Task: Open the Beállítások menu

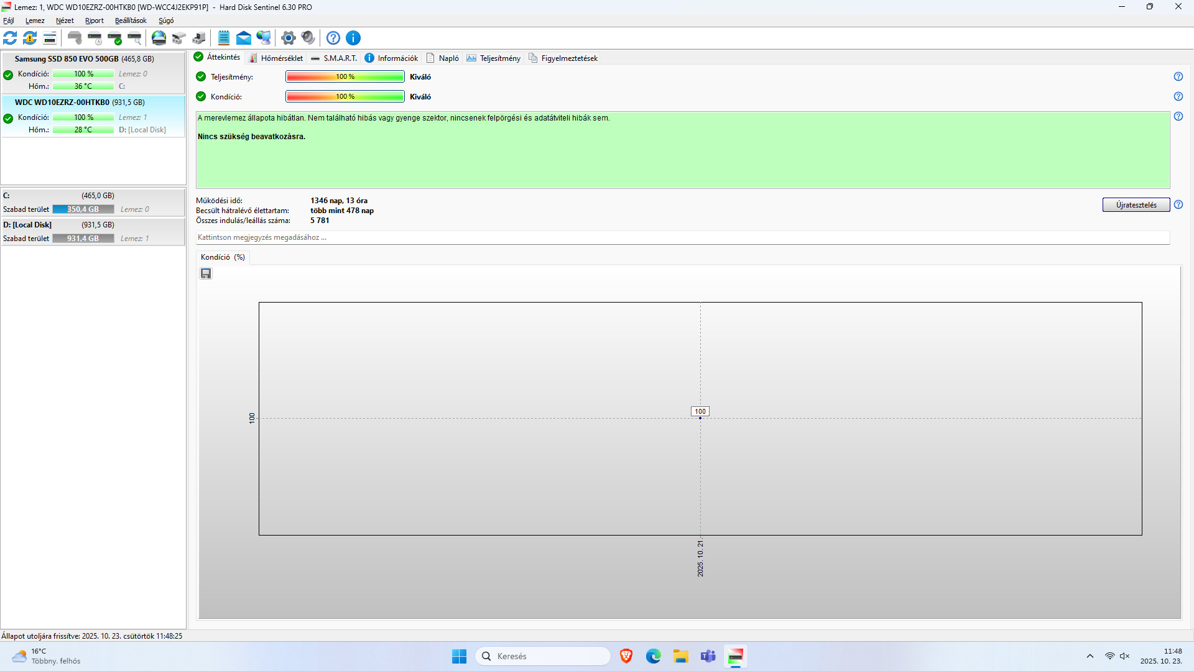Action: [131, 21]
